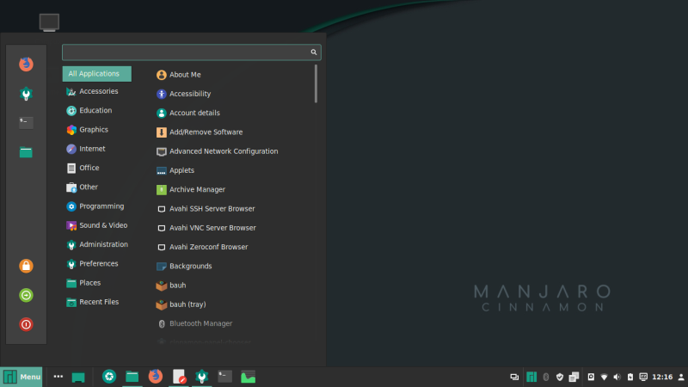Click the Bluetooth tray icon
This screenshot has height=387, width=688.
(546, 377)
